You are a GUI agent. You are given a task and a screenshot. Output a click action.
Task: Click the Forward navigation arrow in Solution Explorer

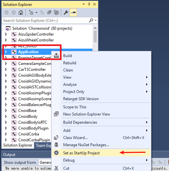click(x=14, y=12)
